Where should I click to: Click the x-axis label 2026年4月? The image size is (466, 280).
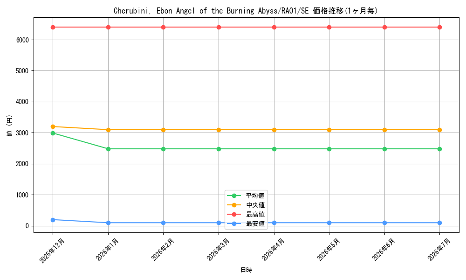pos(274,249)
